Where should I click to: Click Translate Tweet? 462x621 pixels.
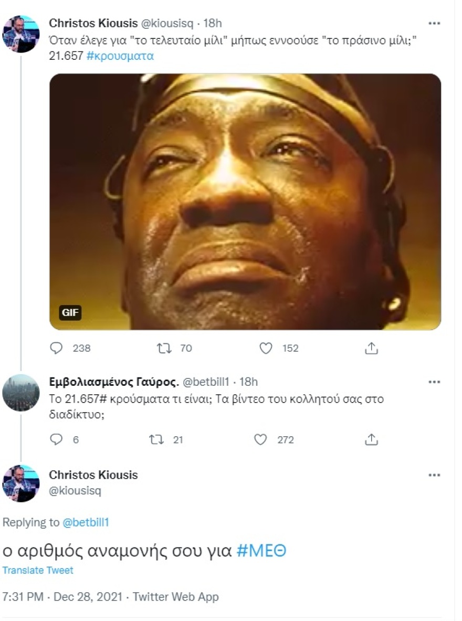38,570
